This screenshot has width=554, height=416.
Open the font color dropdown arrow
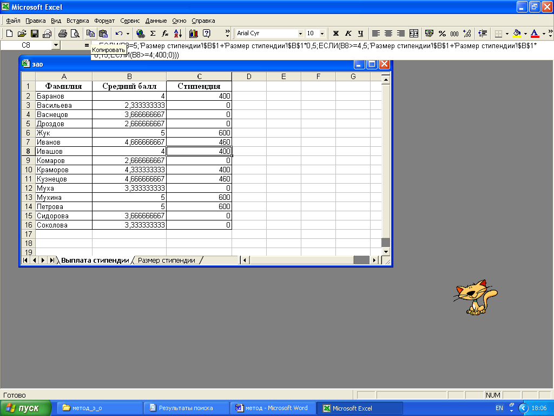(x=544, y=33)
